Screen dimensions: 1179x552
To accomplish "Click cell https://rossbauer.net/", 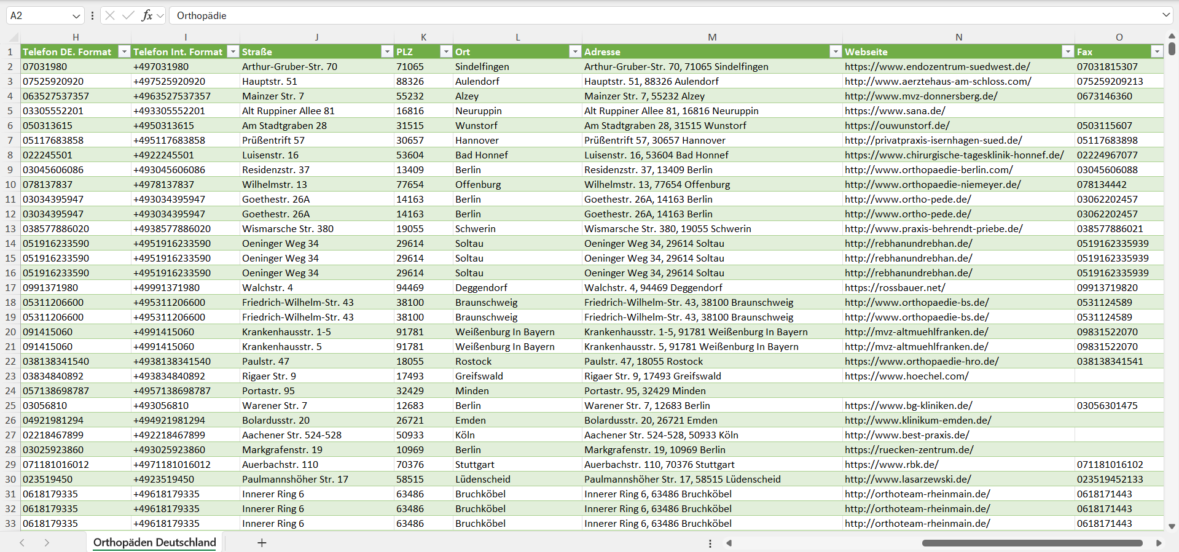I will [x=958, y=287].
